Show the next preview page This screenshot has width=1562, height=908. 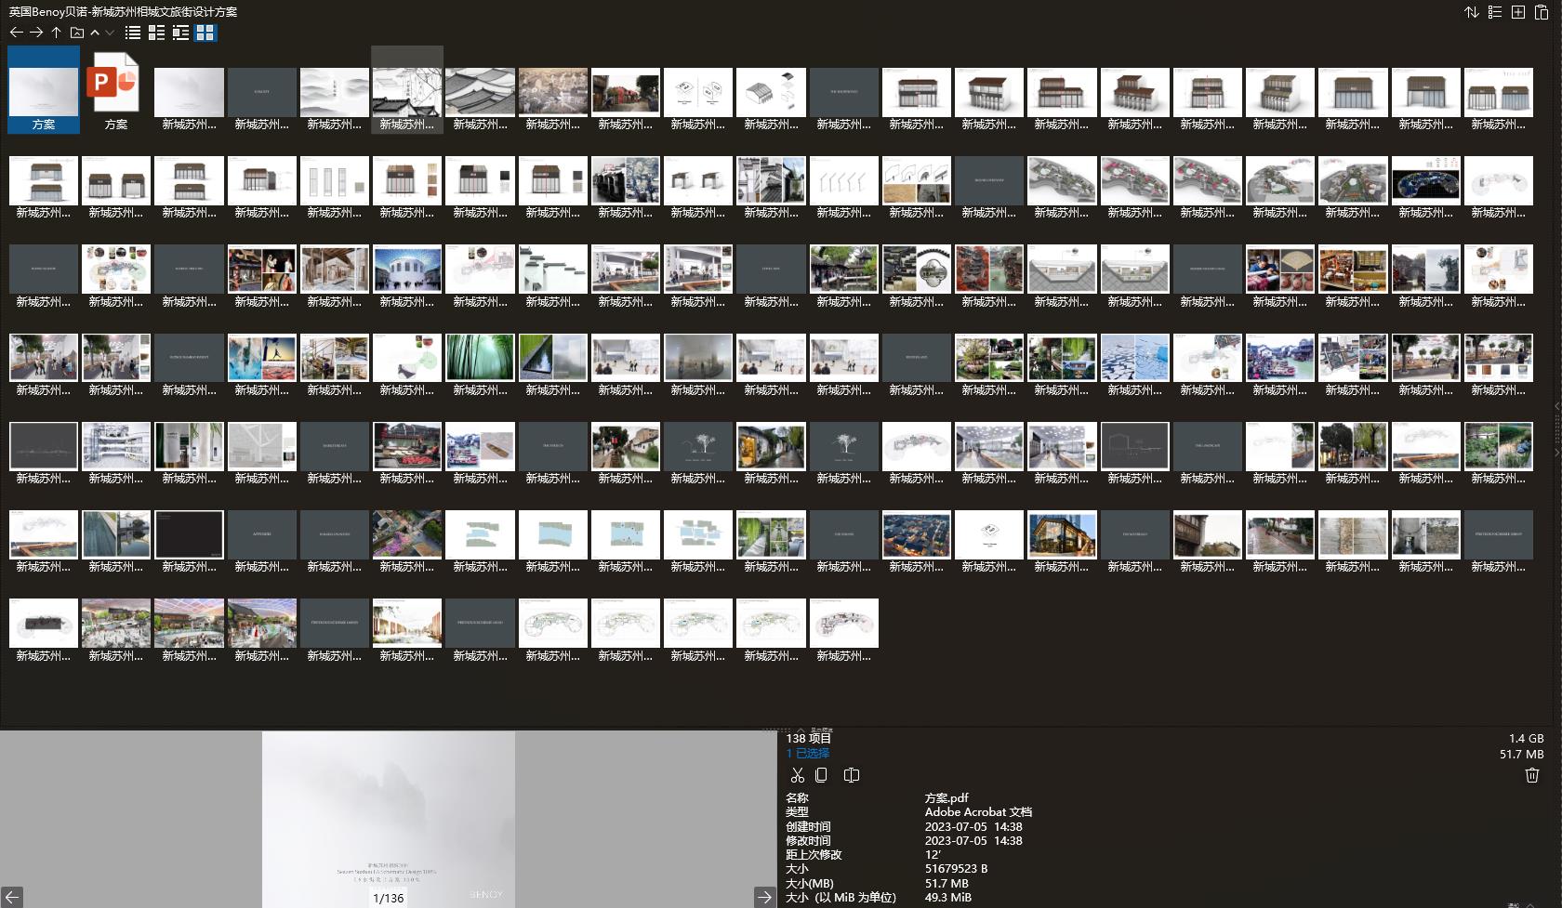click(764, 897)
